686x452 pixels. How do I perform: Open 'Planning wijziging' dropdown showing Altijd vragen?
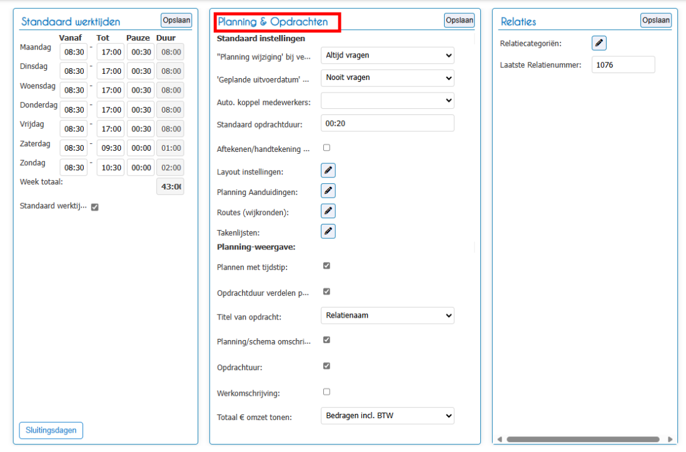click(x=388, y=56)
